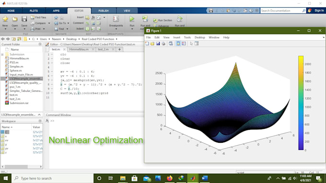This screenshot has width=326, height=183.
Task: Switch to the VIEW ribbon tab
Action: click(x=127, y=11)
